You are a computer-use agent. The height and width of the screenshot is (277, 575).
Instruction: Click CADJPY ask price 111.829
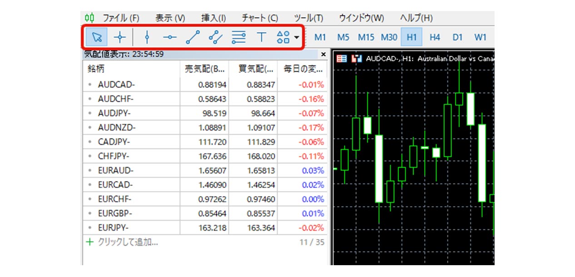261,142
